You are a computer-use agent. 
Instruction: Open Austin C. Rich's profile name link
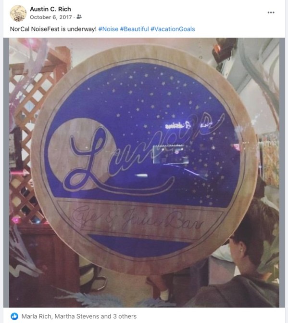click(50, 9)
